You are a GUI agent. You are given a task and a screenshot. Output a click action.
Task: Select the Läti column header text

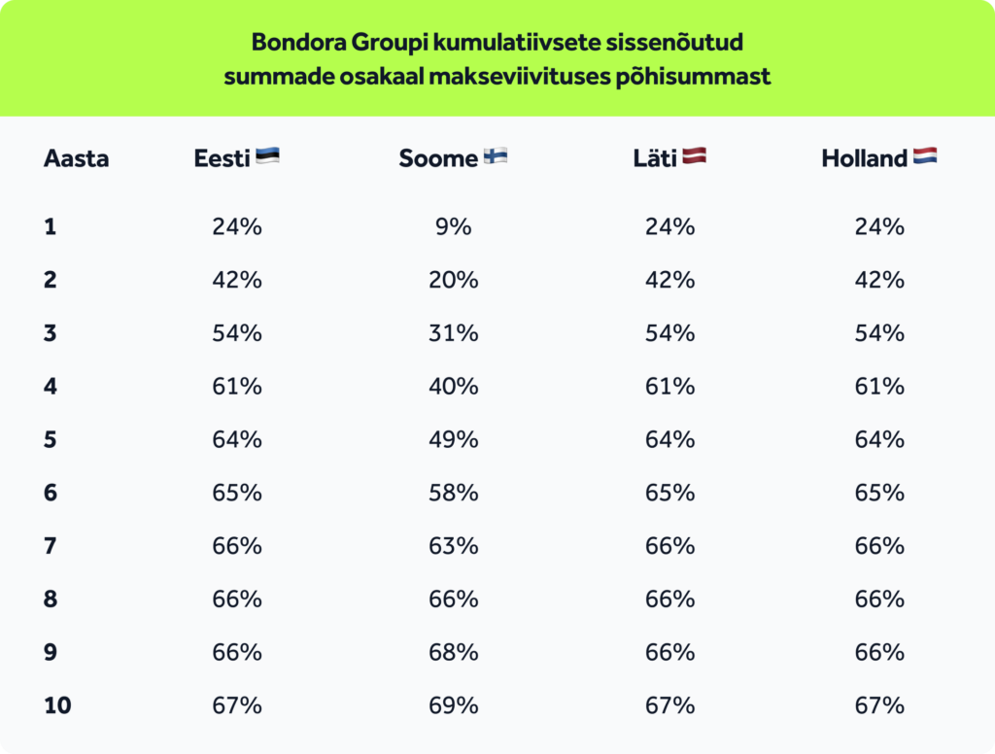pos(655,158)
